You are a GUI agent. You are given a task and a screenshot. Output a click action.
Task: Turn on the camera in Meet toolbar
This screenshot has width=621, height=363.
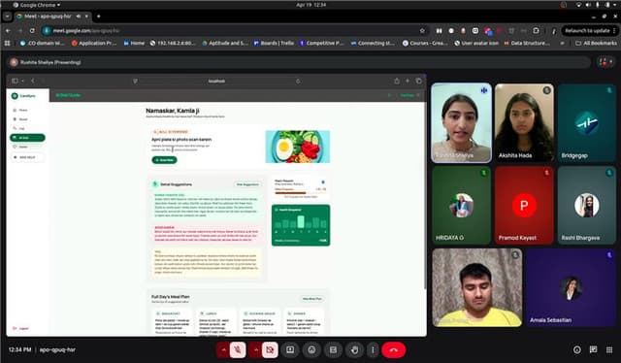[270, 350]
